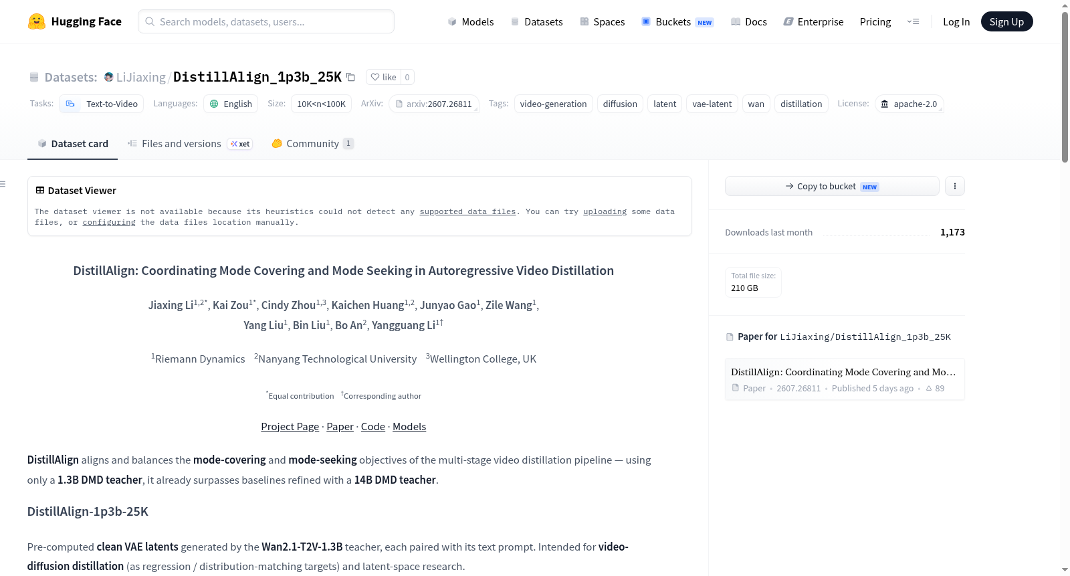Click the Hugging Face logo icon
Image resolution: width=1070 pixels, height=576 pixels.
coord(37,21)
